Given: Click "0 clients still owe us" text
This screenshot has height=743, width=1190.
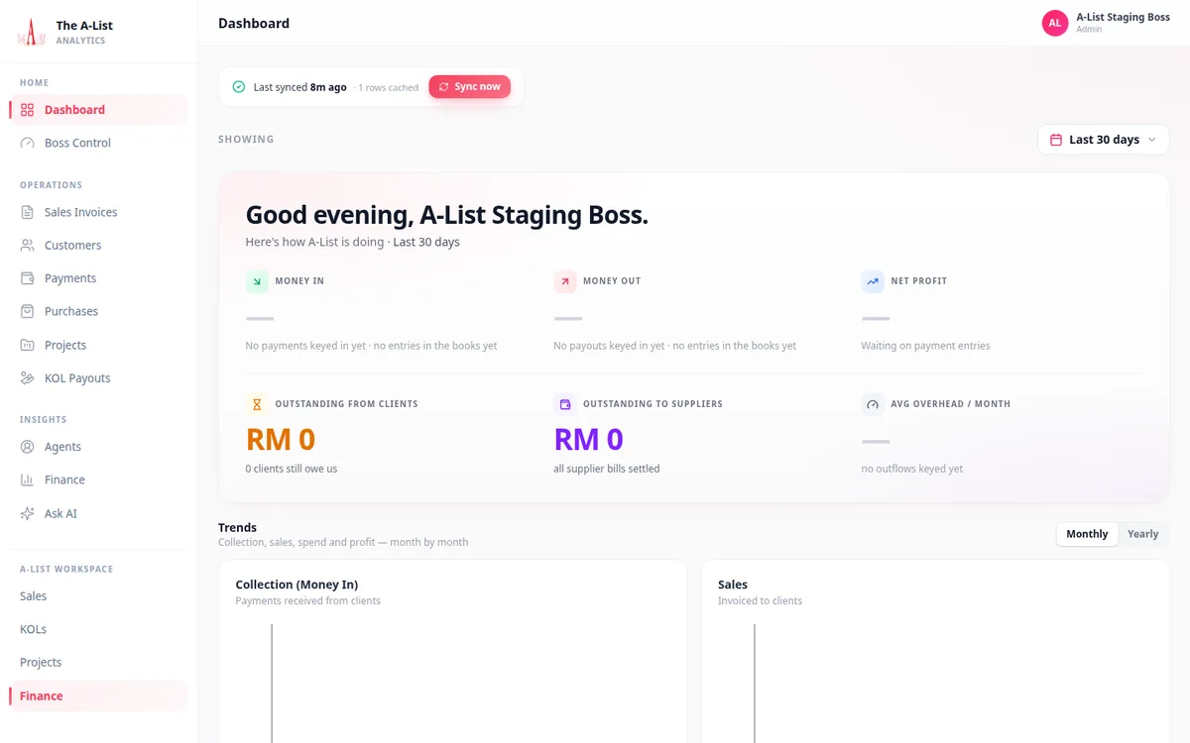Looking at the screenshot, I should [292, 469].
